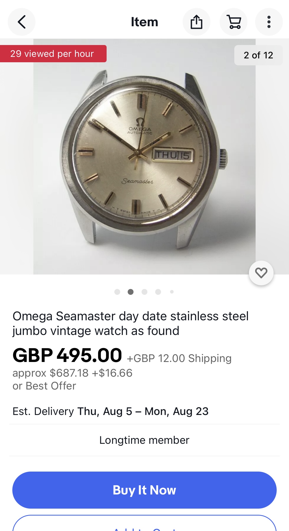Select the third carousel dot
289x531 pixels.
[x=144, y=292]
